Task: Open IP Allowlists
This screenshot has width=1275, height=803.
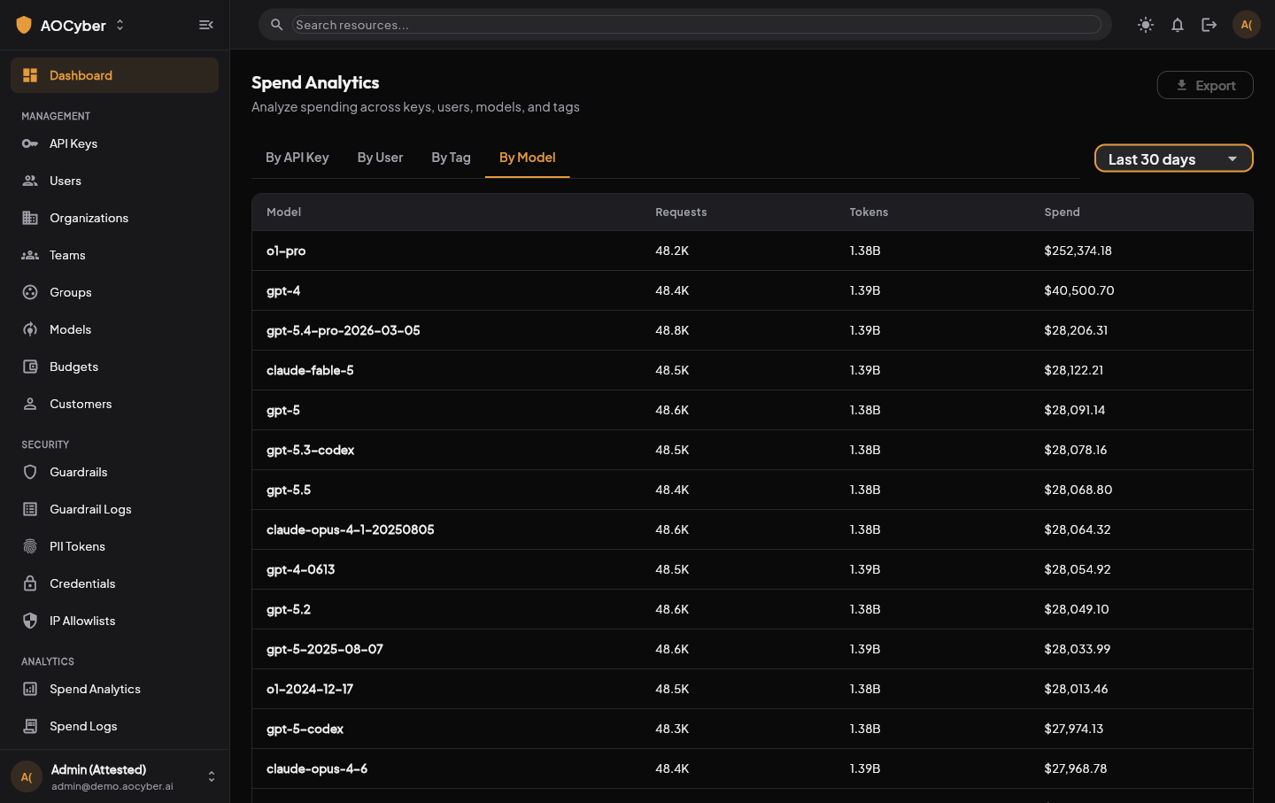Action: coord(115,621)
